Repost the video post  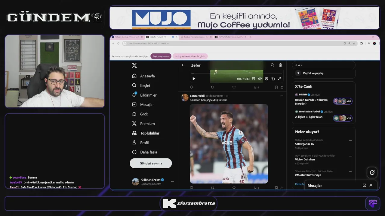point(213,87)
